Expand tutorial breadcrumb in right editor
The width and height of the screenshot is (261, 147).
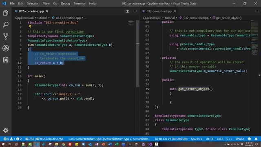(x=170, y=18)
